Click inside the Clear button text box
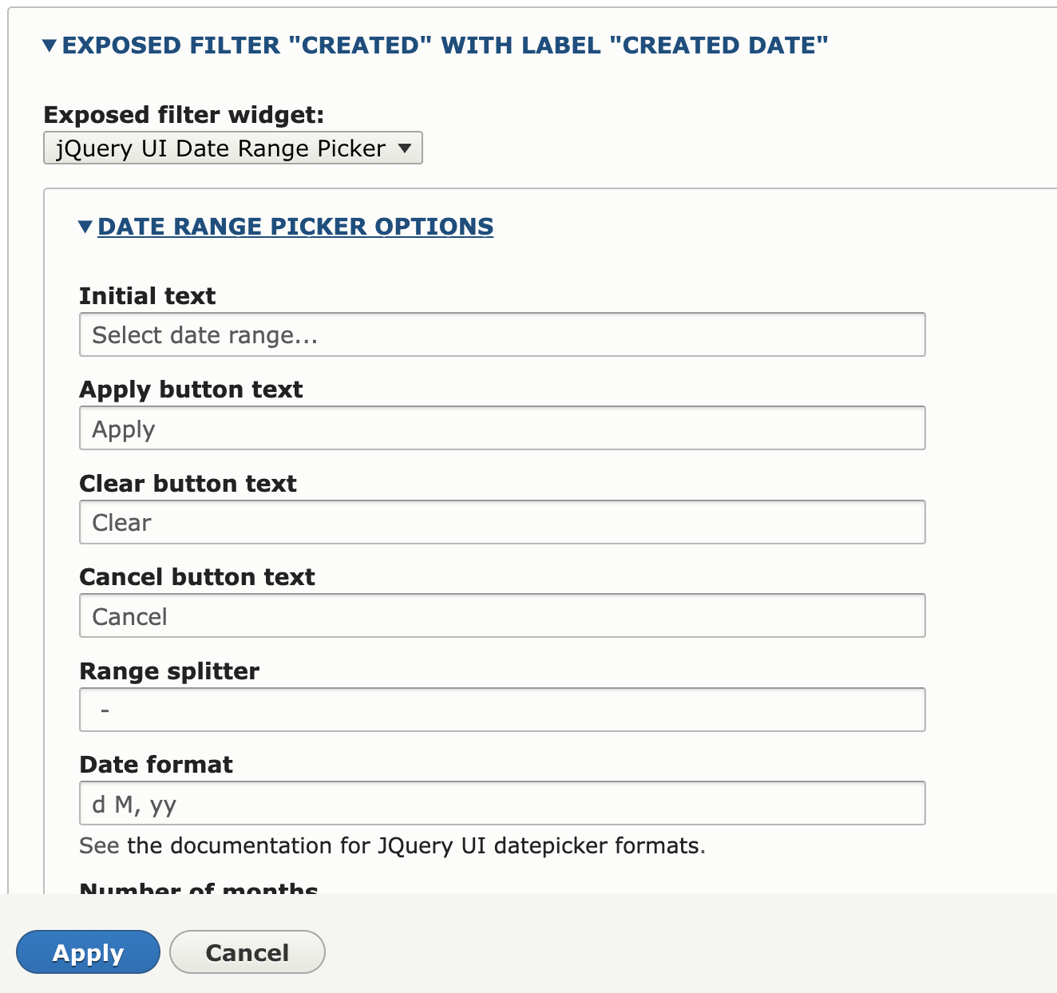The height and width of the screenshot is (993, 1057). pos(501,522)
